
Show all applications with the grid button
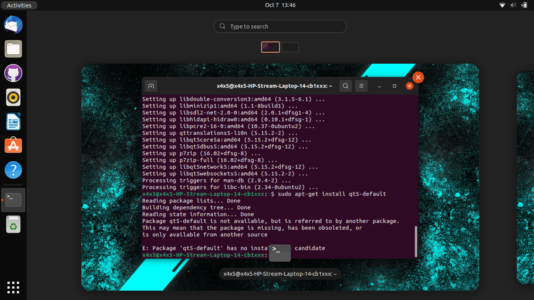click(13, 287)
